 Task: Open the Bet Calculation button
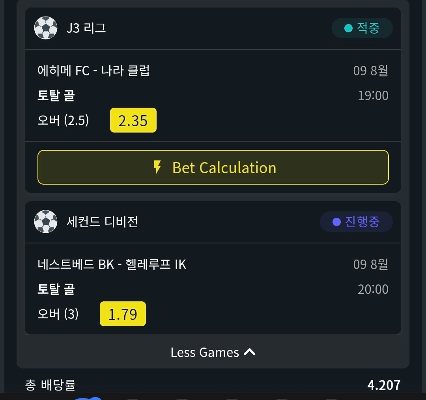[213, 167]
